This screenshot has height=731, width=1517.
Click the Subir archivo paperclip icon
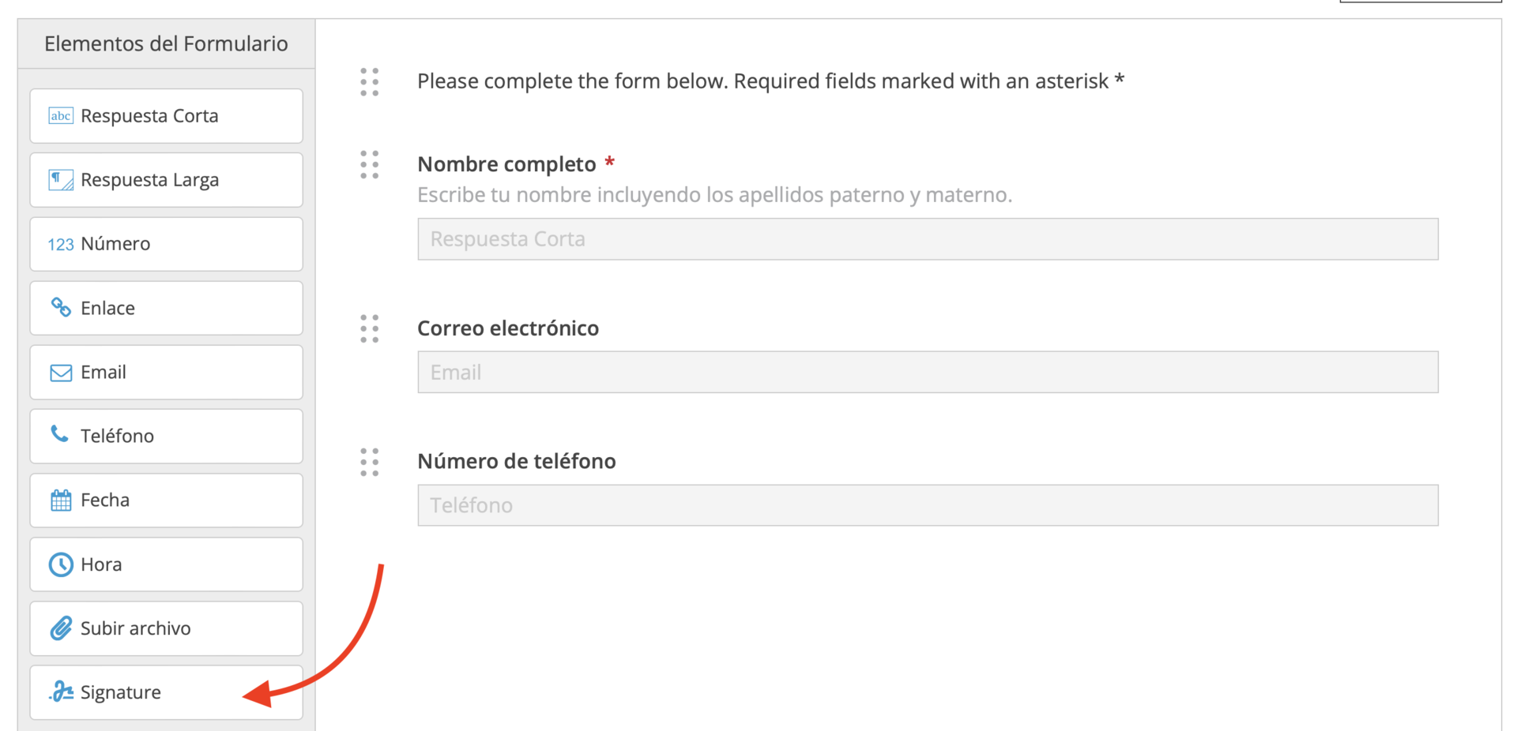pyautogui.click(x=60, y=628)
